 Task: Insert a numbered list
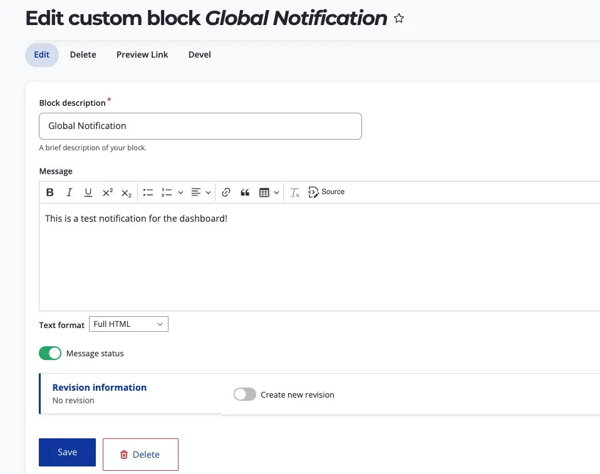pyautogui.click(x=167, y=192)
